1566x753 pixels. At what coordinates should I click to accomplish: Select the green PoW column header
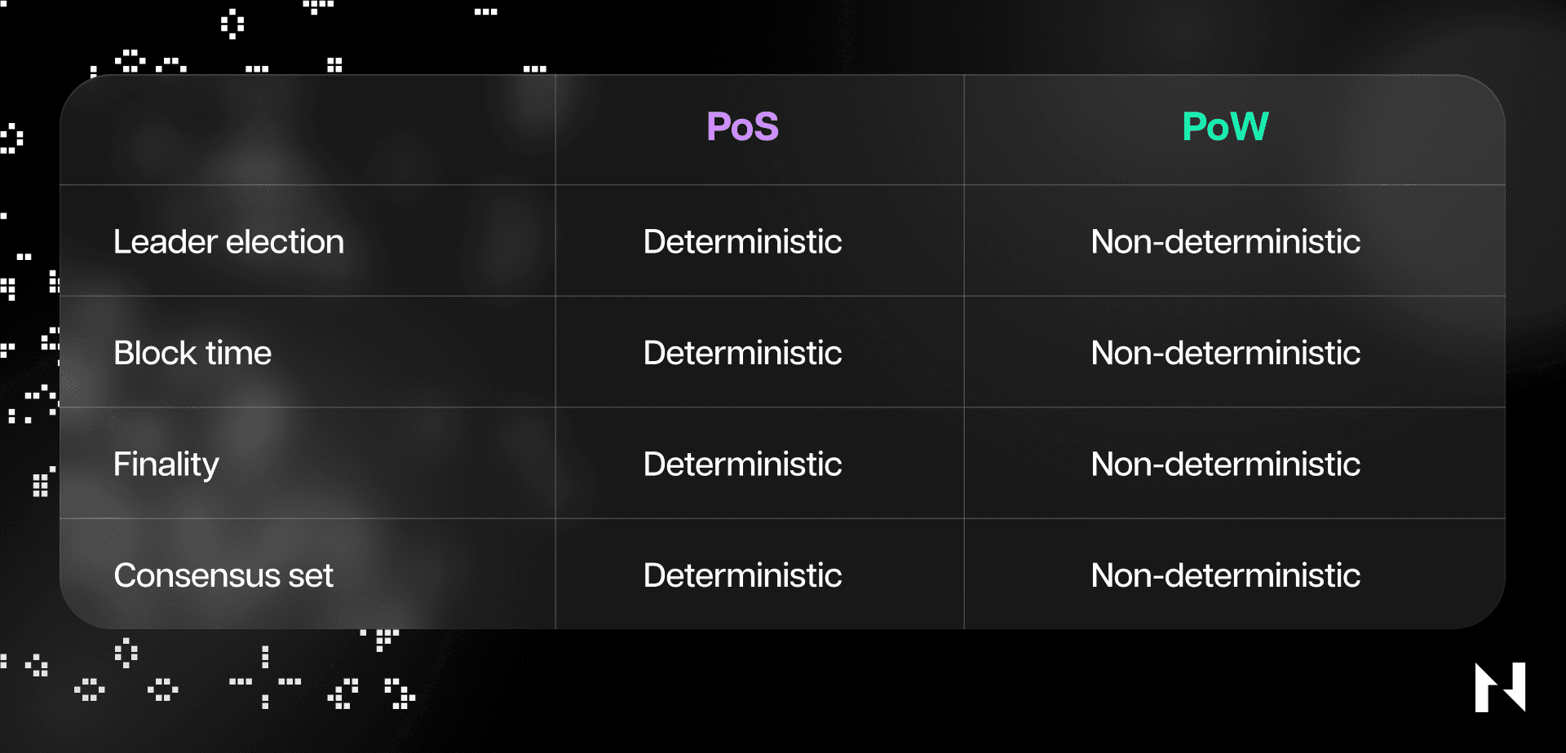click(1225, 127)
